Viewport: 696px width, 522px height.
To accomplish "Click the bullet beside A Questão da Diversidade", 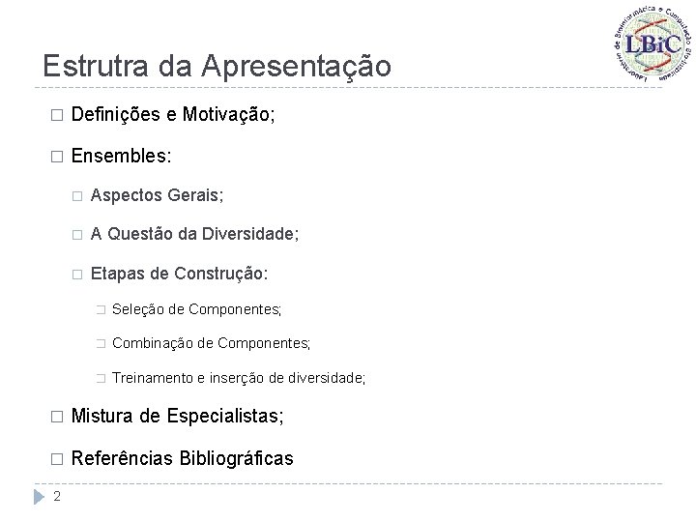I will 77,235.
